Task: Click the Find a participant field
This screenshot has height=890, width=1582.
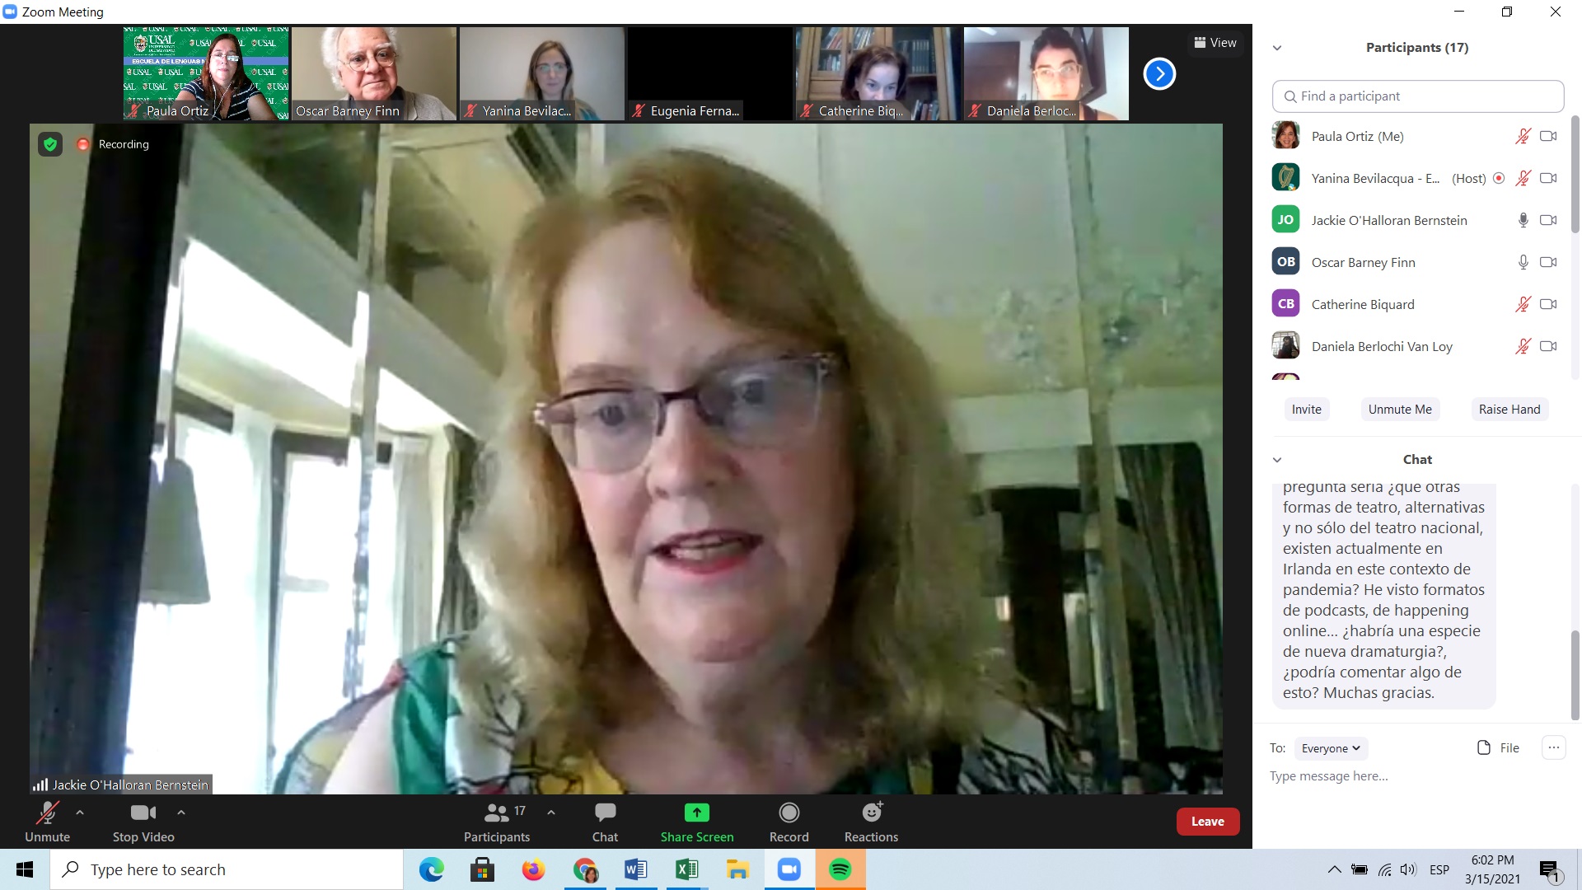Action: point(1417,96)
